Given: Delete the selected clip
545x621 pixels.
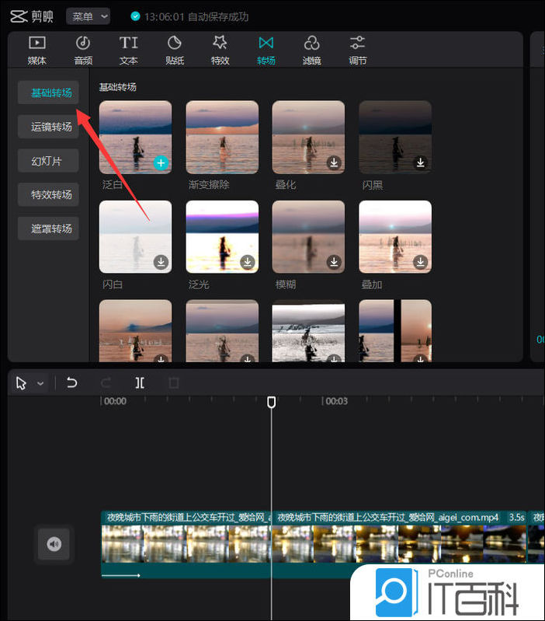Looking at the screenshot, I should (174, 382).
